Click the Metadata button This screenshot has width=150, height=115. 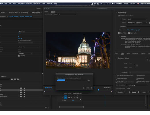(120, 92)
